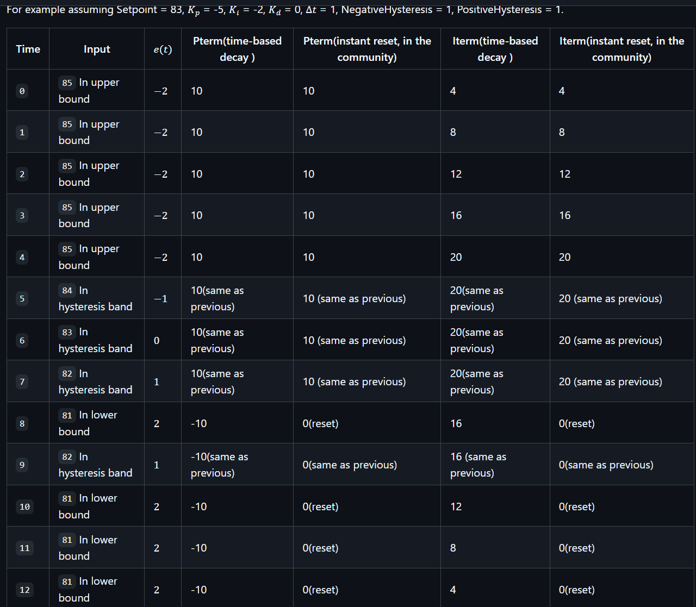Screen dimensions: 696x607
Task: Click the "0(same as previous)" Pterm instant-reset cell
Action: [350, 465]
